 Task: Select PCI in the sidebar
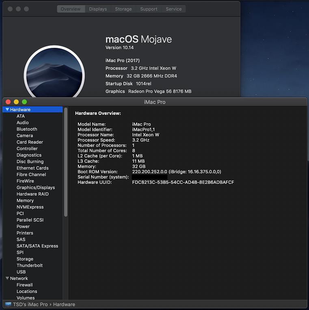[x=20, y=213]
